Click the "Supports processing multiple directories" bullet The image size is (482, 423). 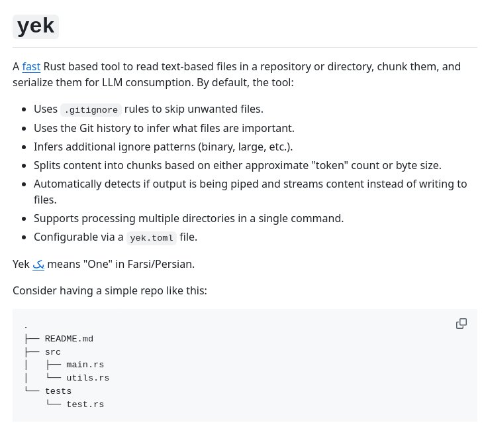189,218
